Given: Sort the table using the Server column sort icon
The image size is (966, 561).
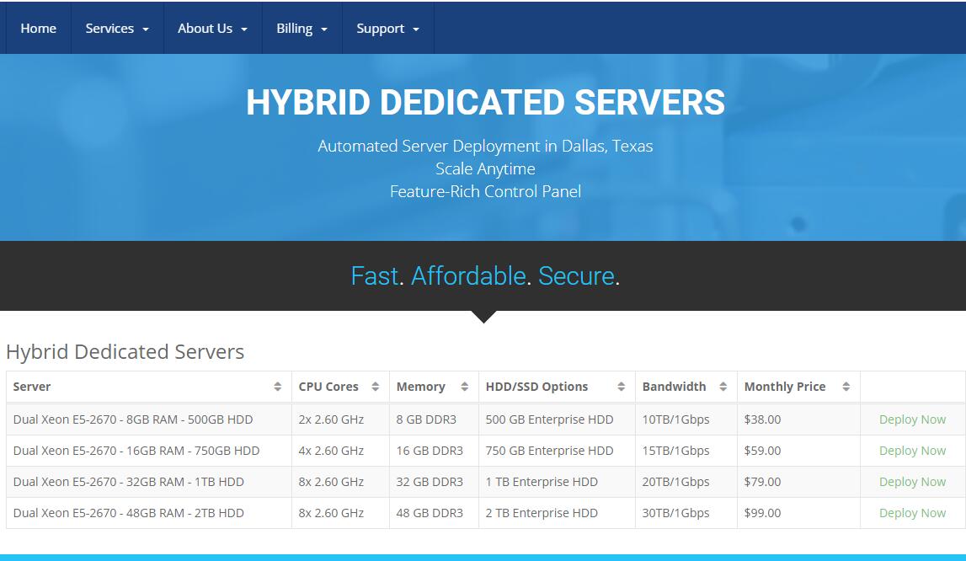Looking at the screenshot, I should click(278, 387).
